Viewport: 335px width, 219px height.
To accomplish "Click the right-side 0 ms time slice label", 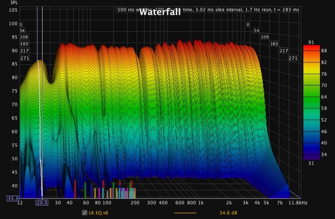I will click(x=248, y=25).
